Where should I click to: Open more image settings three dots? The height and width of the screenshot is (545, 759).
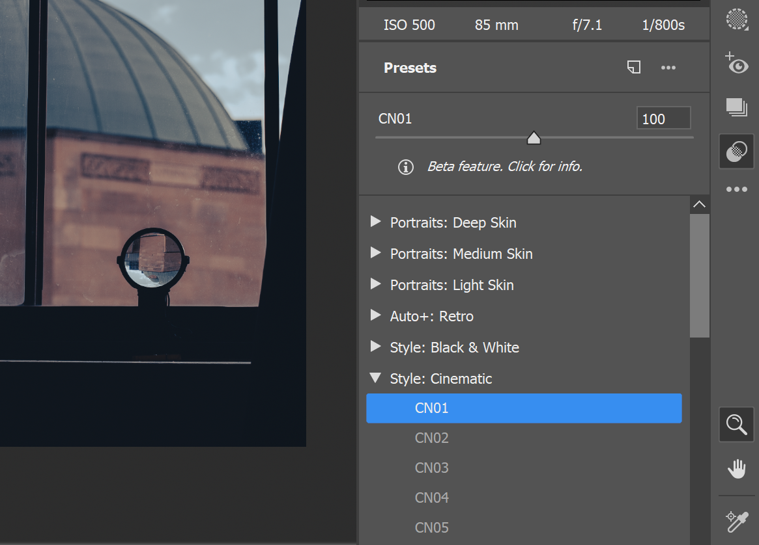coord(737,189)
